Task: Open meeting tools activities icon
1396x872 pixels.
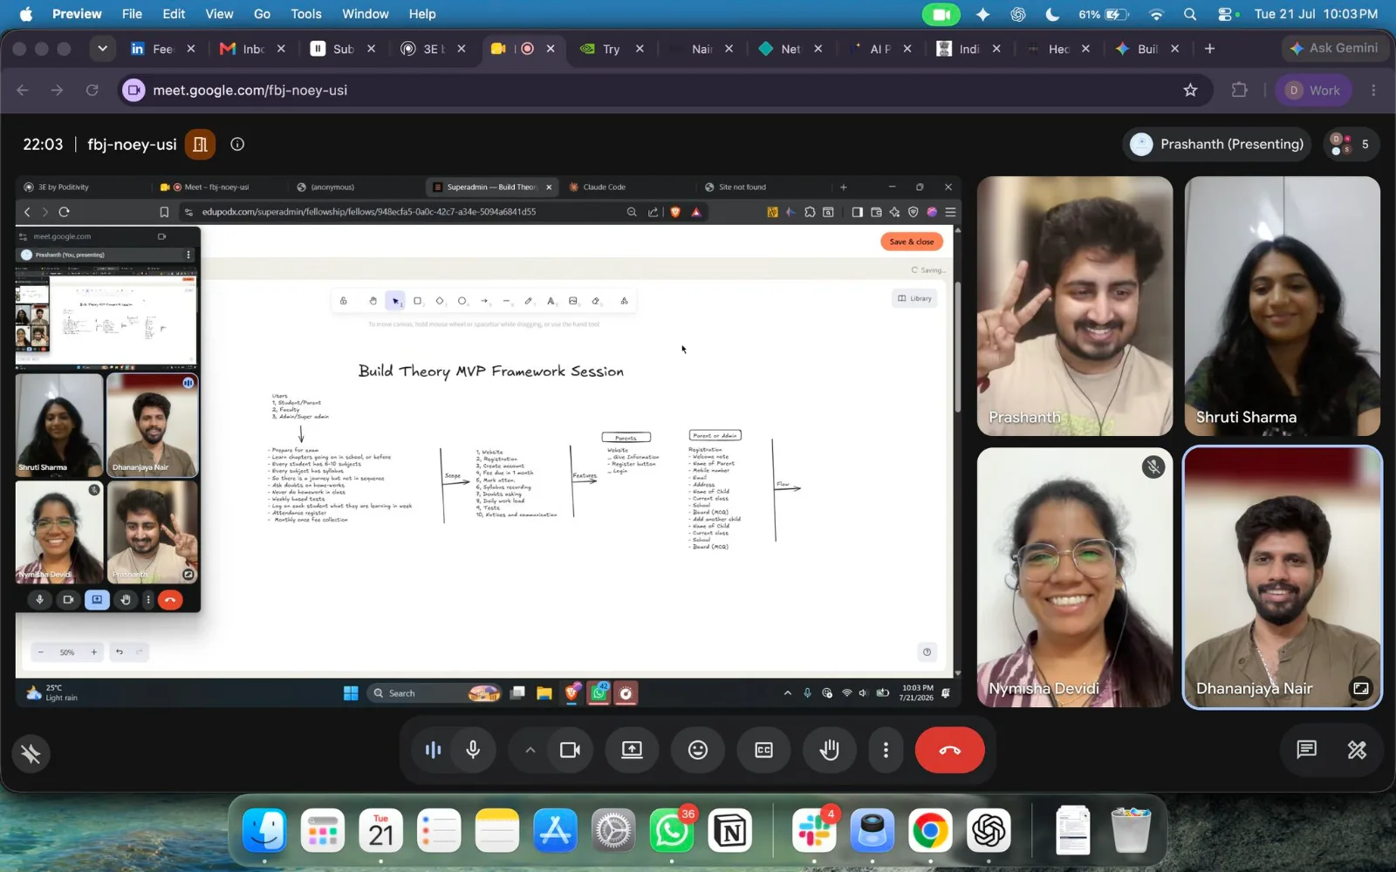Action: tap(1357, 750)
